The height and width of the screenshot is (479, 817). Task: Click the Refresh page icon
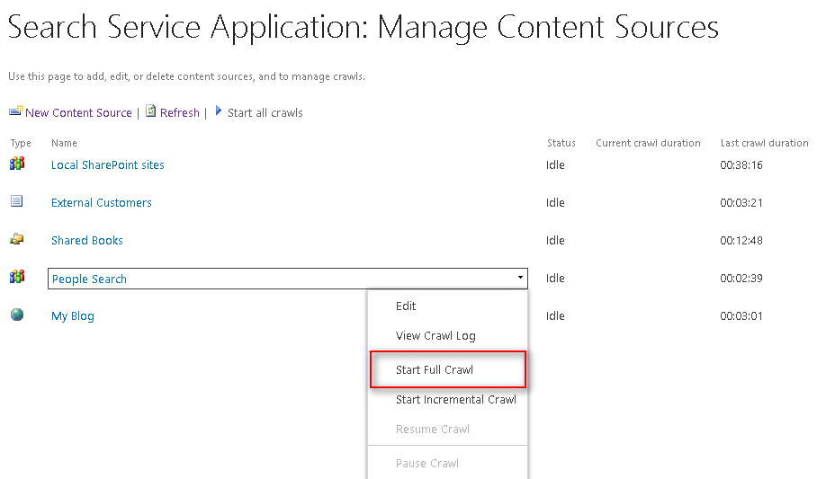151,112
